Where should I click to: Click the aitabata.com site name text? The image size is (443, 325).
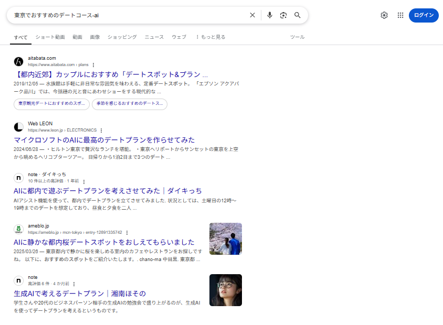[x=42, y=58]
